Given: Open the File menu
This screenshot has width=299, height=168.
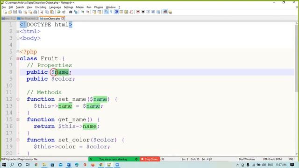Looking at the screenshot, I should click(x=4, y=7).
